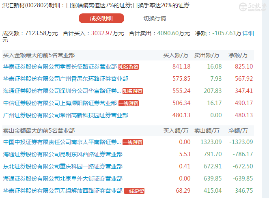Click 知名游资 badge on 深圳华富路 row
Image resolution: width=269 pixels, height=198 pixels.
point(133,91)
